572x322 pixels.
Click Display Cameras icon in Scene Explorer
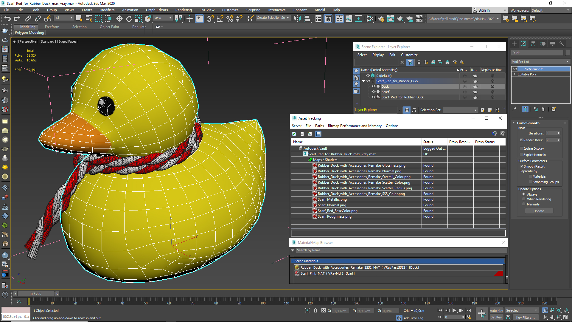(356, 91)
